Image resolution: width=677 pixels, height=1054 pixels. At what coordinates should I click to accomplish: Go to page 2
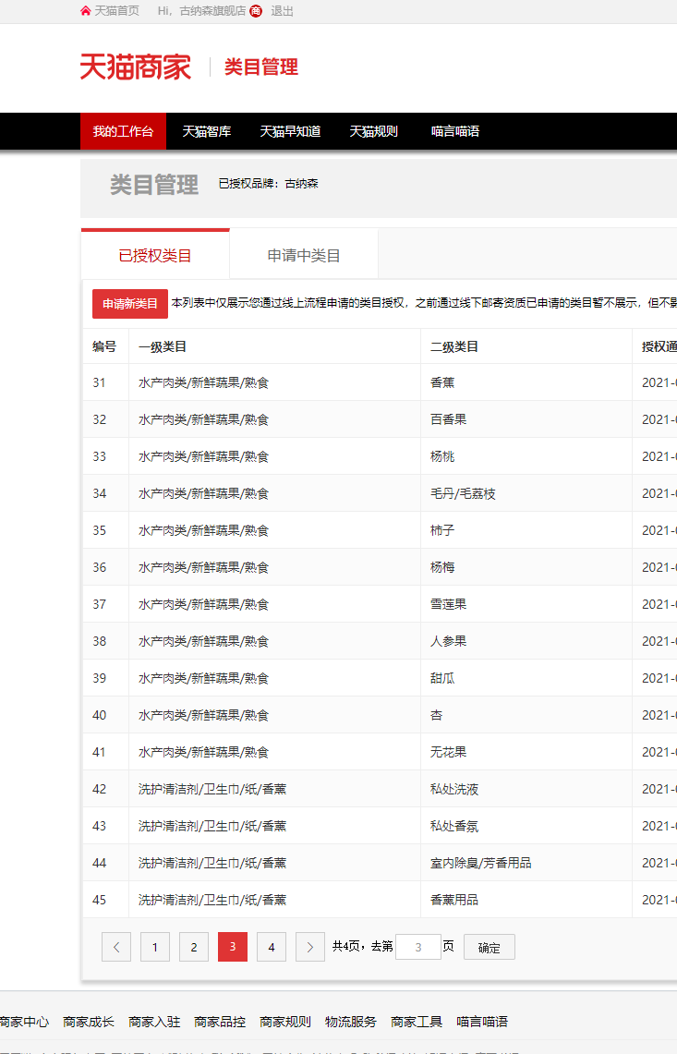(x=194, y=947)
